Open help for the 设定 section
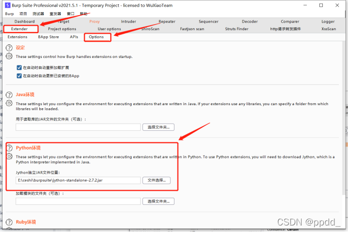 tap(9, 48)
